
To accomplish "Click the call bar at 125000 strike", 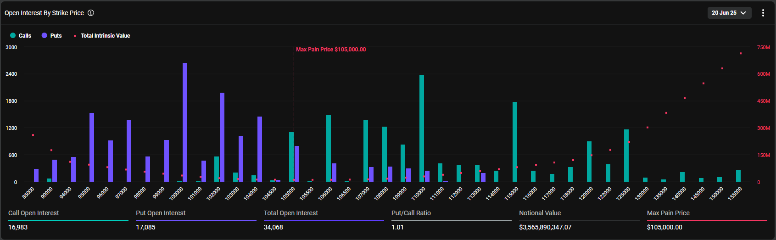I will point(626,156).
